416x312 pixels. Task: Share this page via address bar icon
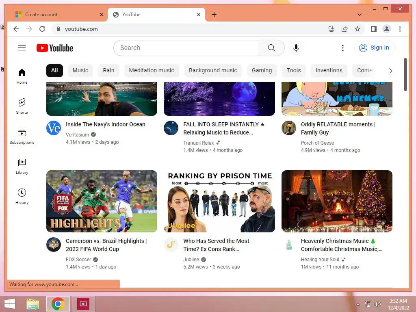(x=344, y=29)
